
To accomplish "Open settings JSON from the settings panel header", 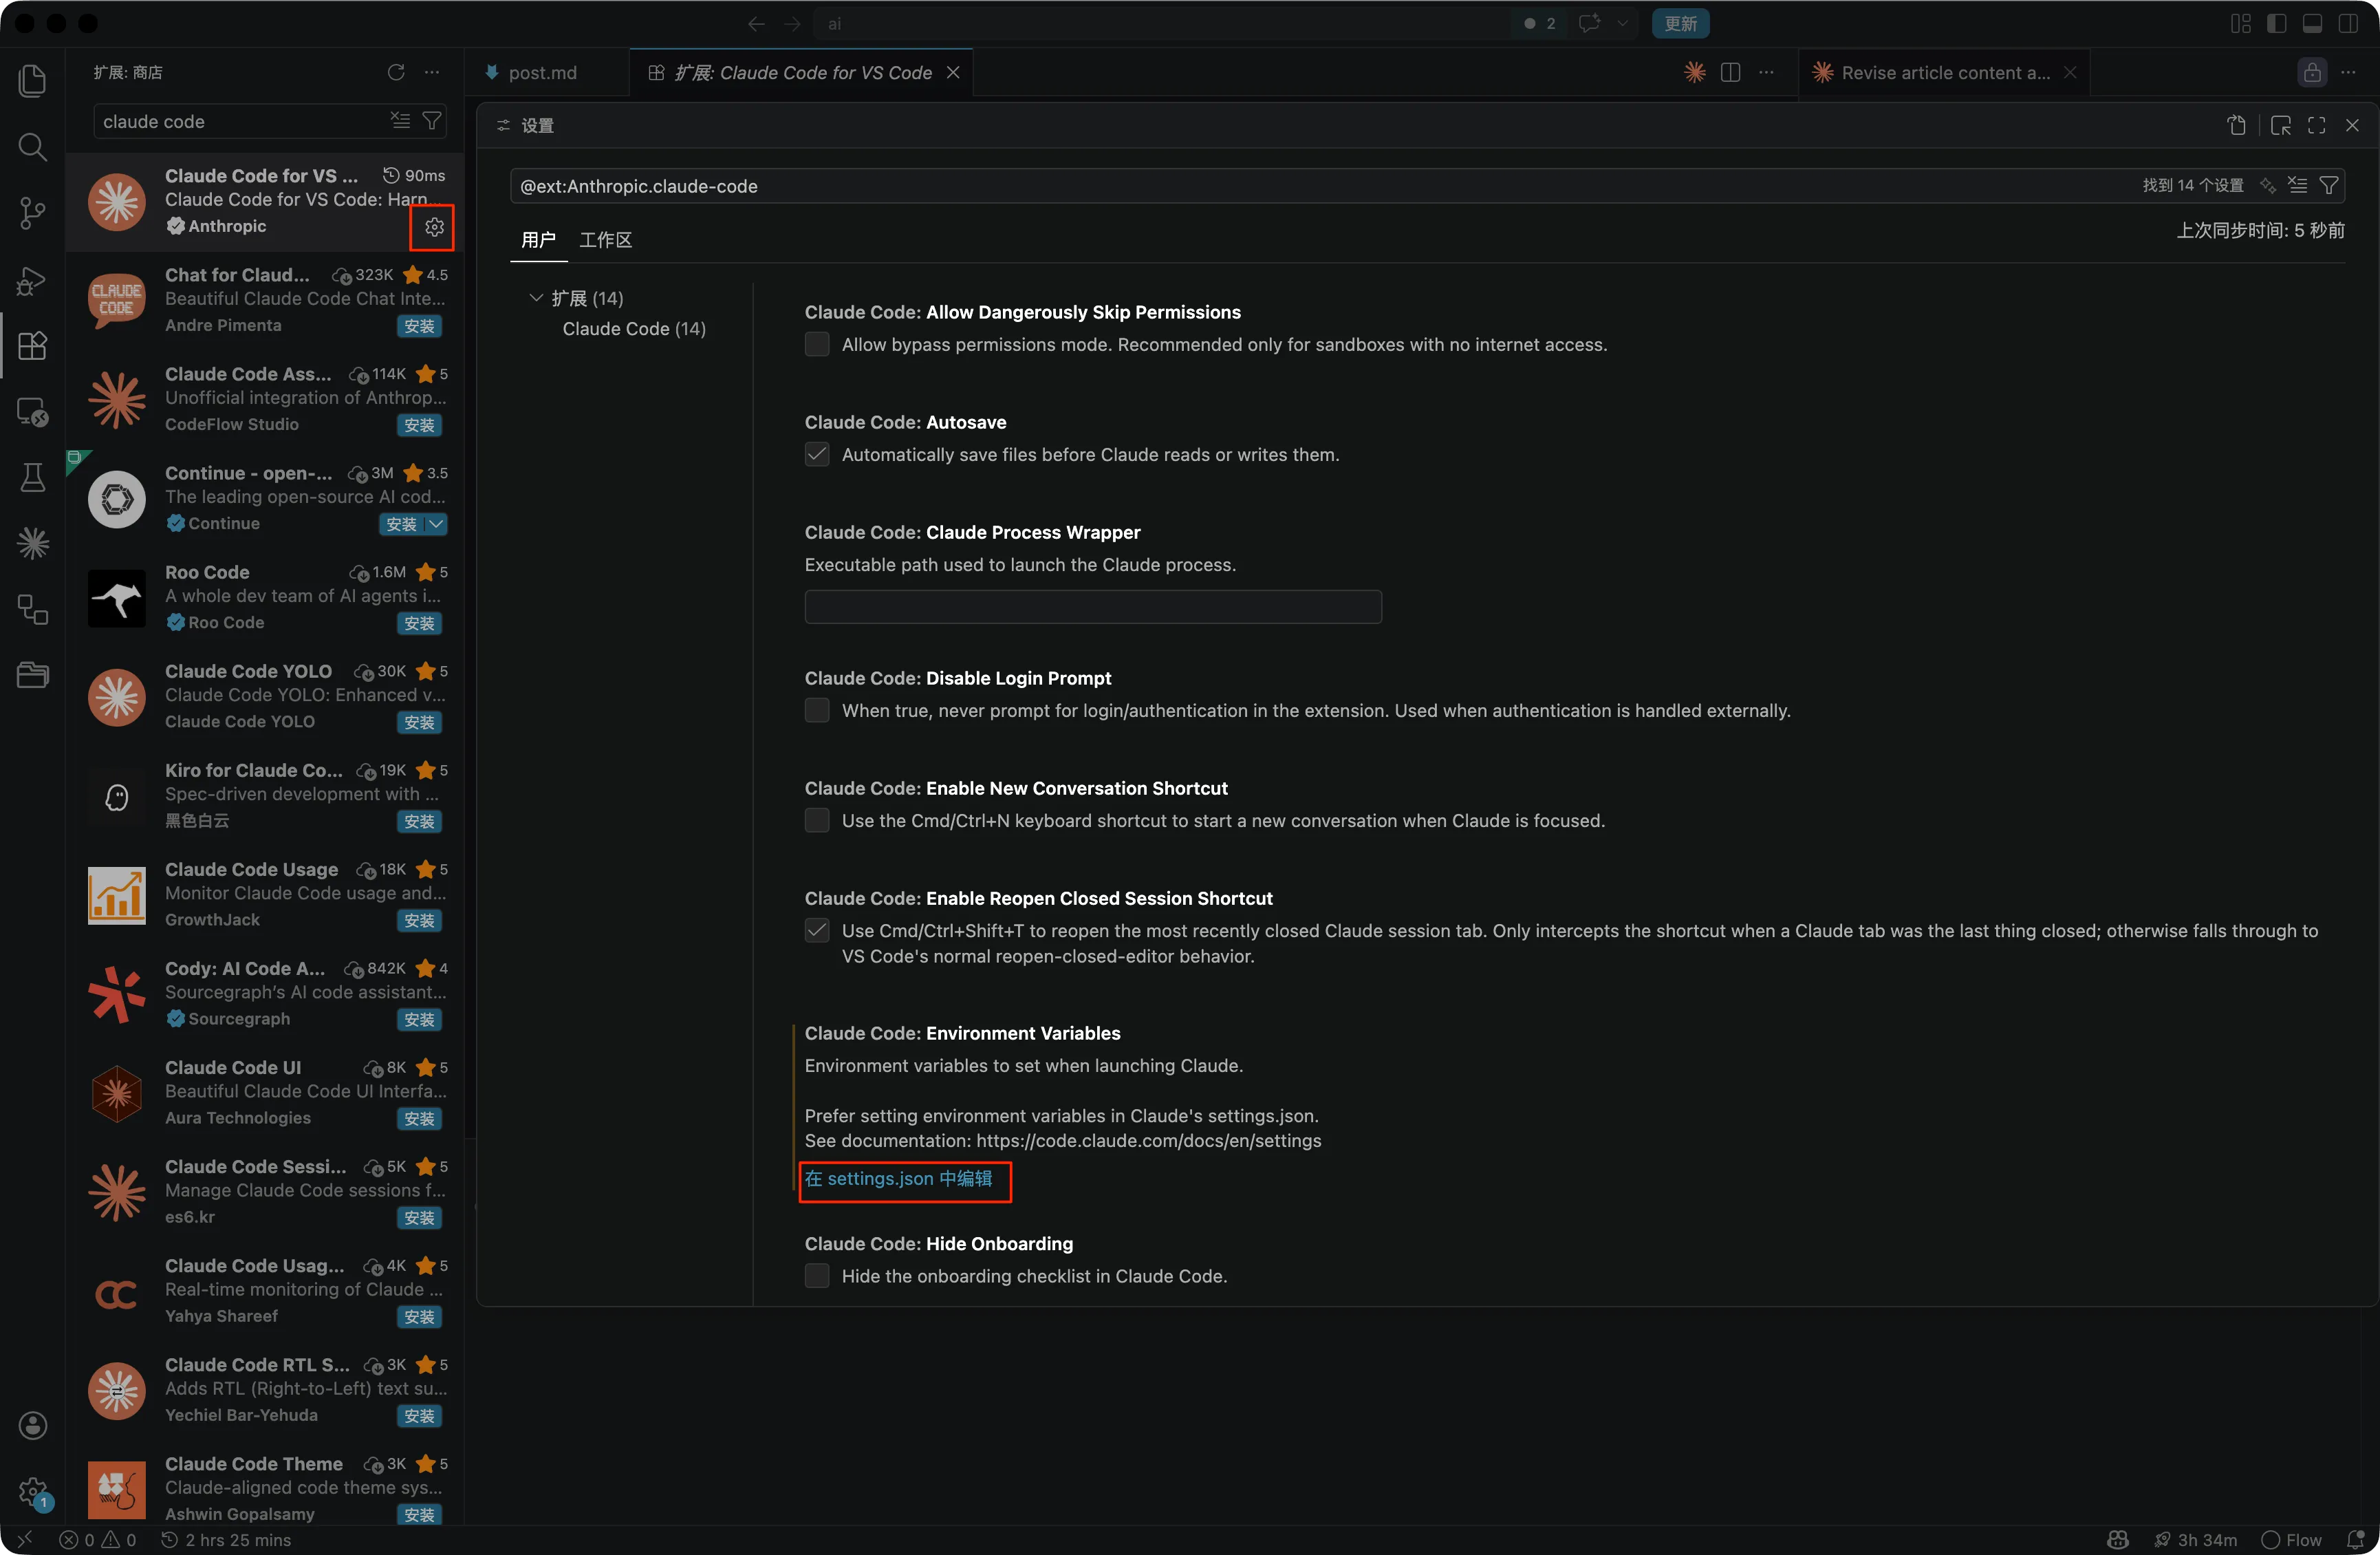I will (2237, 125).
